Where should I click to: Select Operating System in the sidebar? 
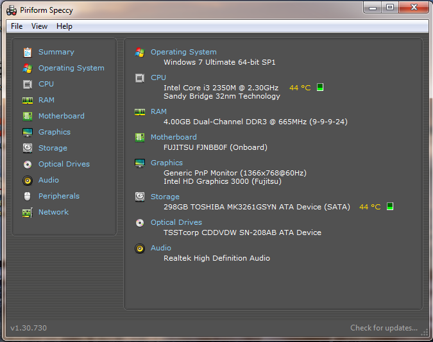point(71,68)
